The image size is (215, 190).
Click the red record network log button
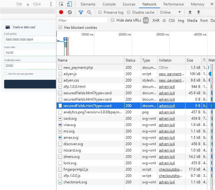click(x=61, y=12)
